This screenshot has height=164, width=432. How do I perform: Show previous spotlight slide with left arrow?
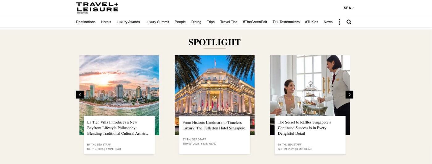coord(80,95)
